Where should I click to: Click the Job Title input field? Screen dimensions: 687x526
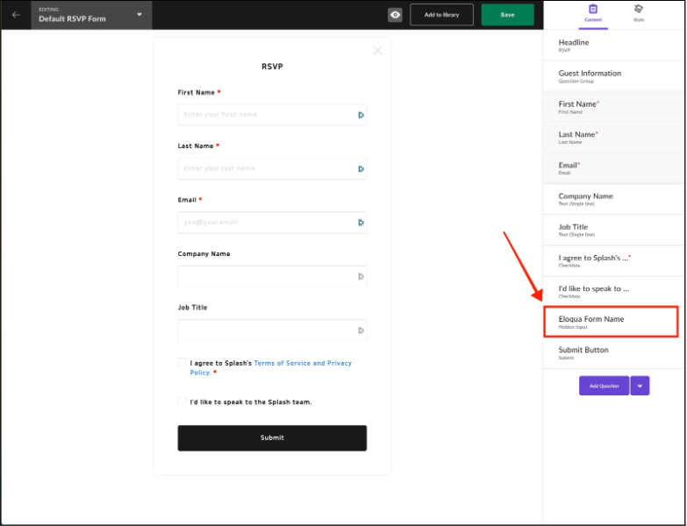point(272,330)
